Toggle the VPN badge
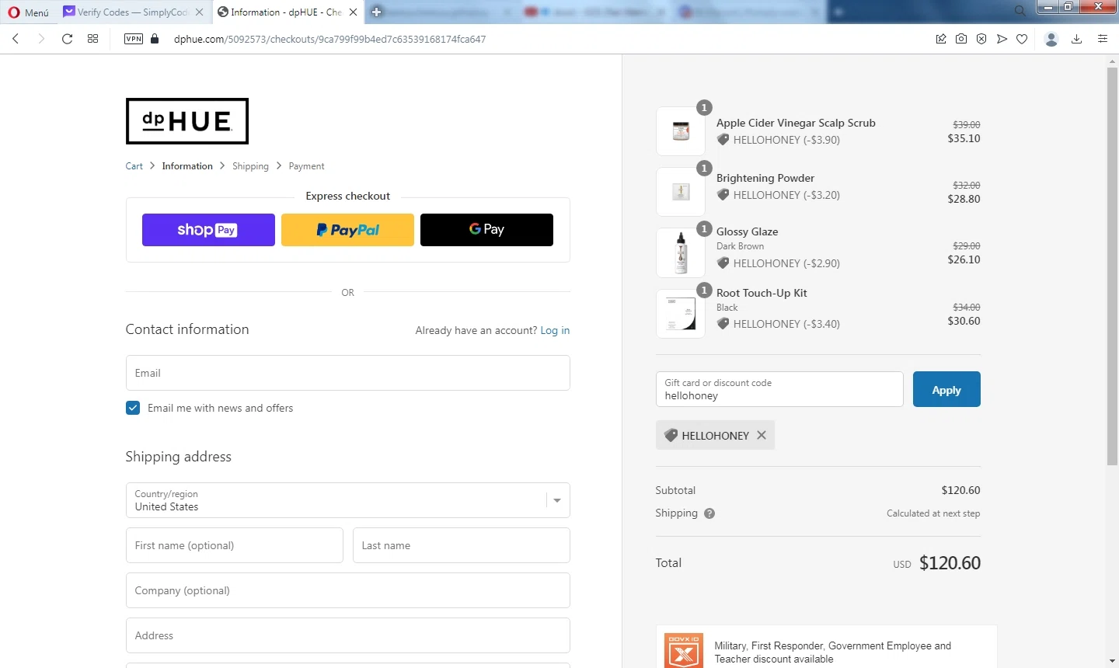Screen dimensions: 1119x668 134,39
